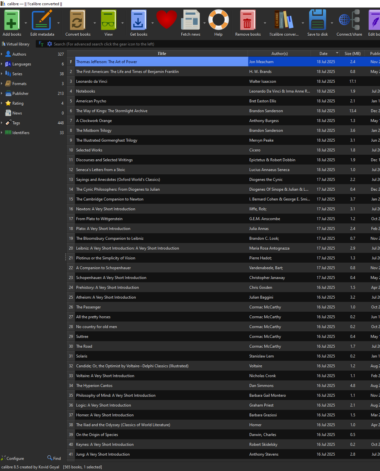Screen dimensions: 380x471
Task: Open the Remove books dropdown arrow
Action: (265, 23)
